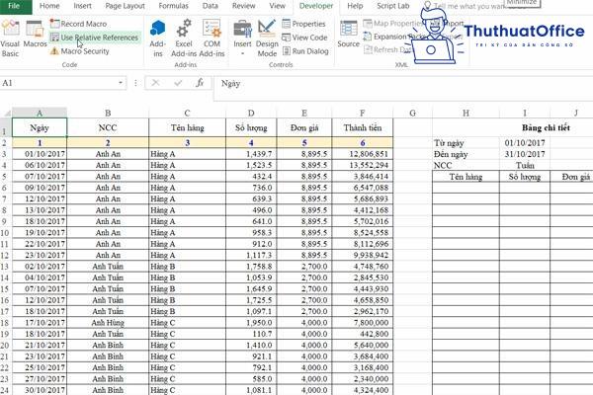This screenshot has width=593, height=395.
Task: Click Refresh Data in XML group
Action: pyautogui.click(x=387, y=49)
